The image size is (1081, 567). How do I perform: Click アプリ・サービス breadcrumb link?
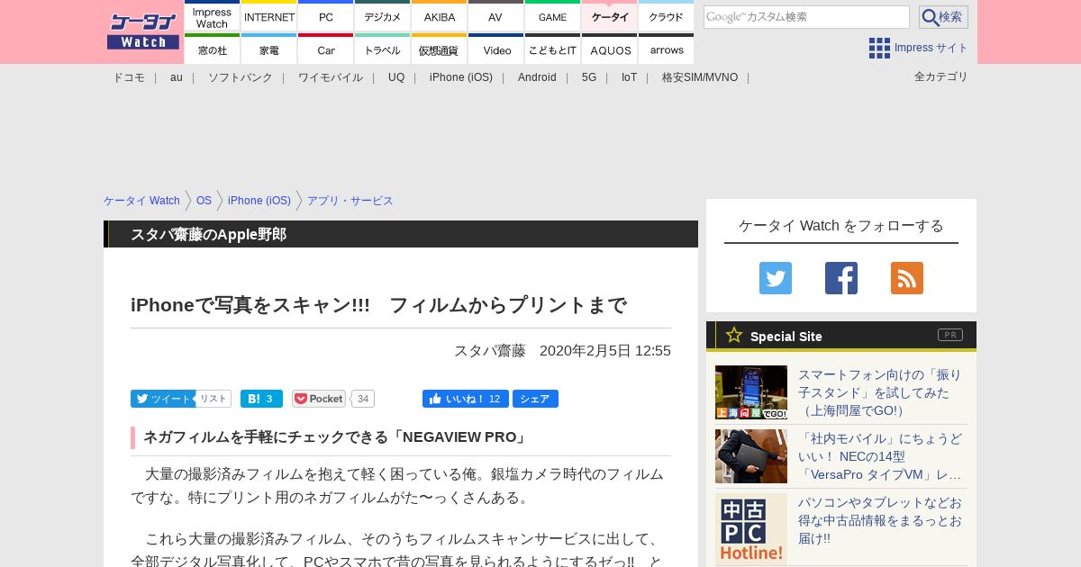click(x=350, y=201)
